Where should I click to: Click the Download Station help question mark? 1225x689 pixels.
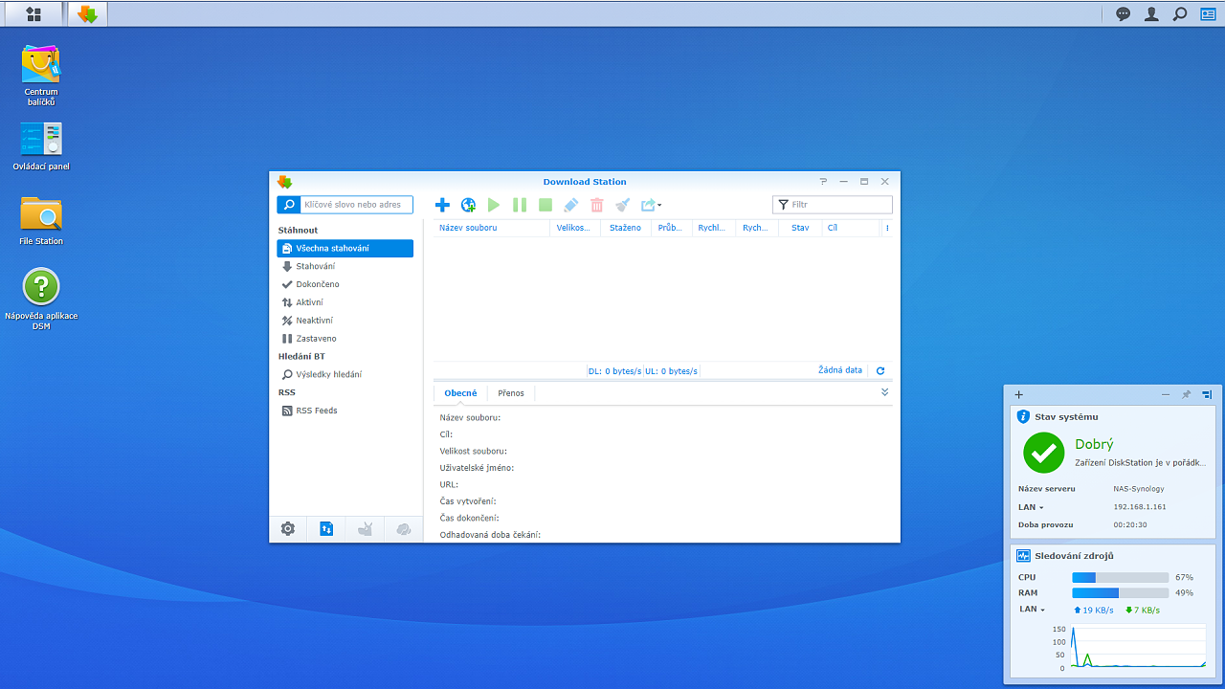click(x=823, y=182)
